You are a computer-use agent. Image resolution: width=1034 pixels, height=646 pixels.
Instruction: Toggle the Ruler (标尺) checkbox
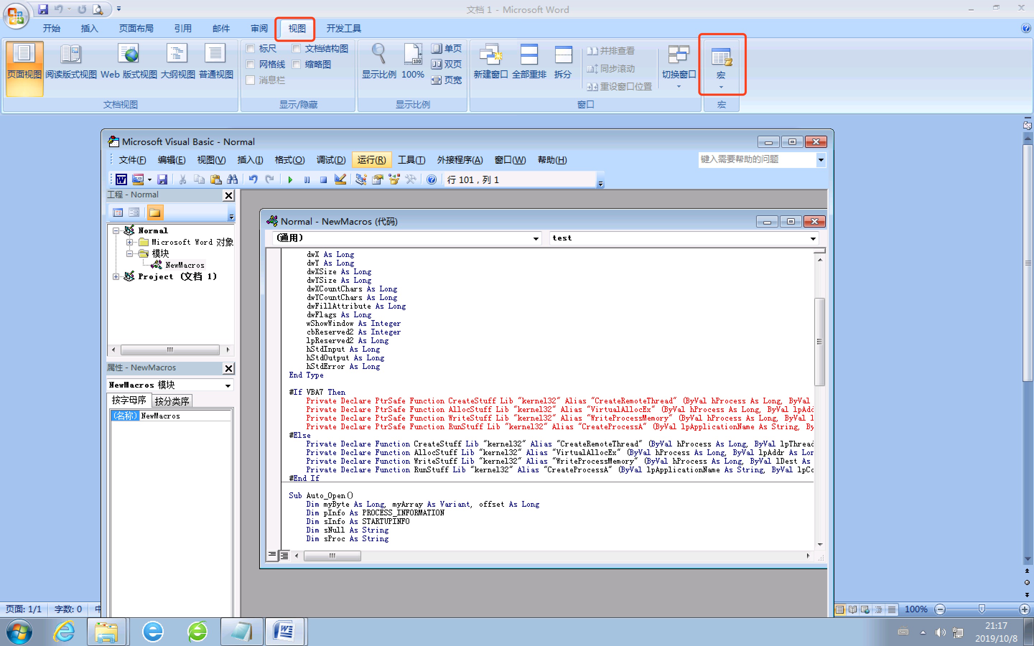point(250,49)
